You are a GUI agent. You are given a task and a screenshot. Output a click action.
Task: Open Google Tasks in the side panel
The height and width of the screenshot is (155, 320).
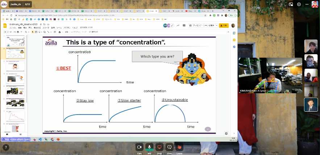coord(234,47)
